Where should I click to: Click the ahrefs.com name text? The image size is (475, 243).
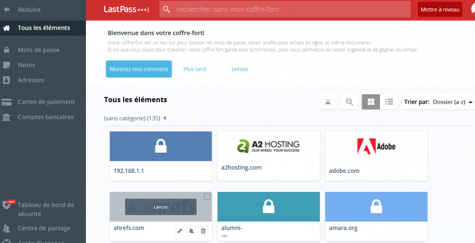129,228
